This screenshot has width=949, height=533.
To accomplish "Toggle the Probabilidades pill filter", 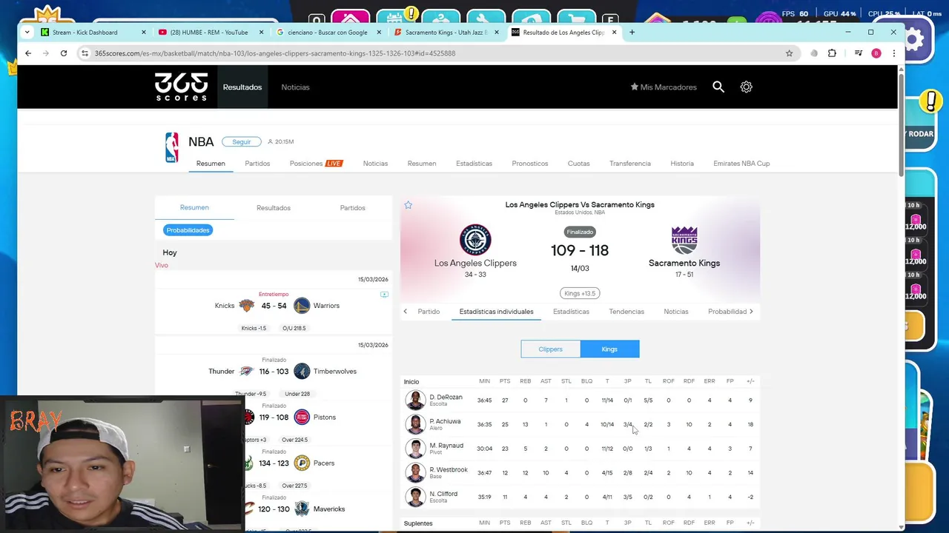I will (x=188, y=230).
